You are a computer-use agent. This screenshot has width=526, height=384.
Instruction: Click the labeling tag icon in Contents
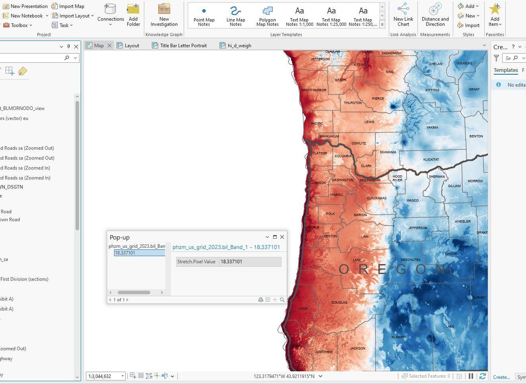click(x=23, y=71)
